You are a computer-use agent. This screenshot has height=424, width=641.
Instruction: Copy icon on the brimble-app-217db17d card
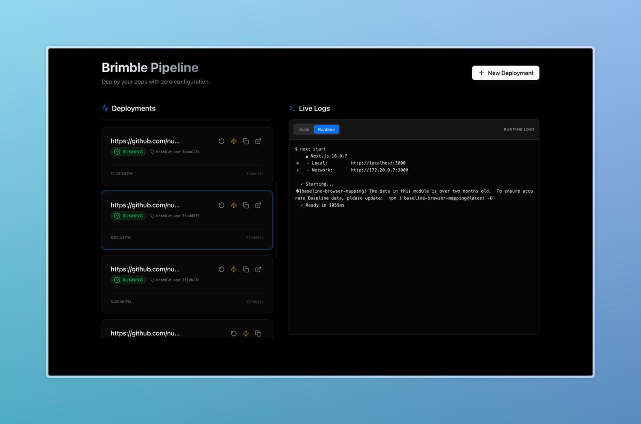pos(246,269)
